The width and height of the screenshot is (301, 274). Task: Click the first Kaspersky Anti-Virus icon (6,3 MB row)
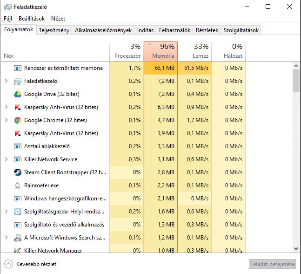click(18, 107)
